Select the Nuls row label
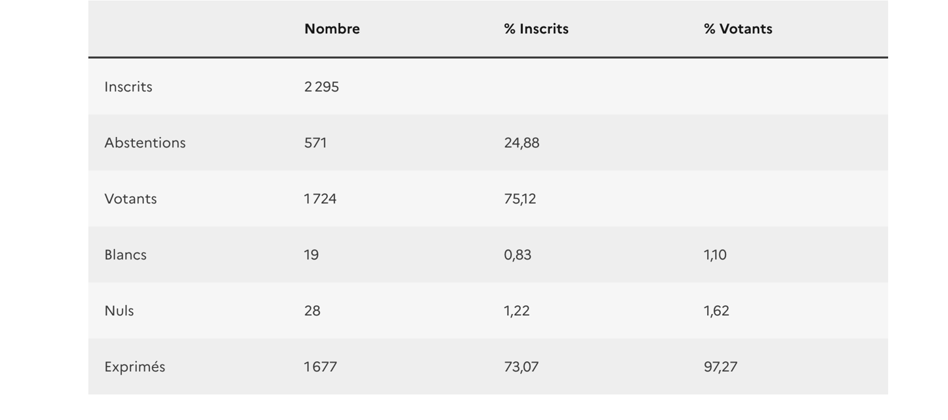This screenshot has width=948, height=420. click(x=119, y=311)
